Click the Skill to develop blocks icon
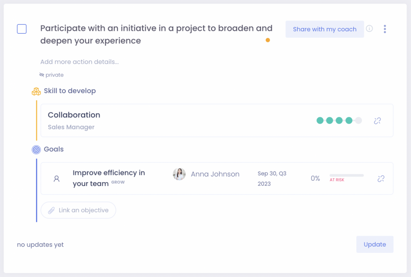Screen dimensions: 411x277 coord(36,91)
